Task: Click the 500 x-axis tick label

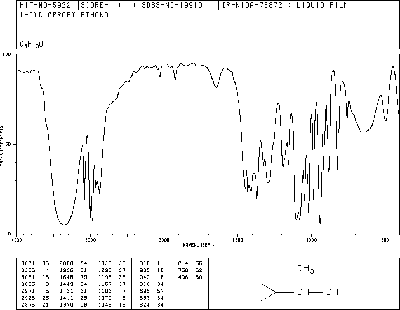Action: tap(385, 240)
